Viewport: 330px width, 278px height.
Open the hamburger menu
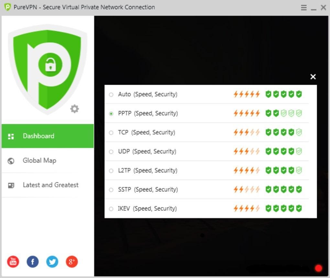tap(303, 7)
